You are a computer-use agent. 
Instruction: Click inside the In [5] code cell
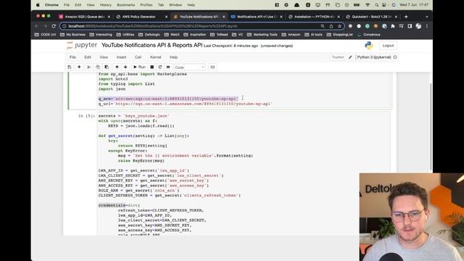pos(244,173)
